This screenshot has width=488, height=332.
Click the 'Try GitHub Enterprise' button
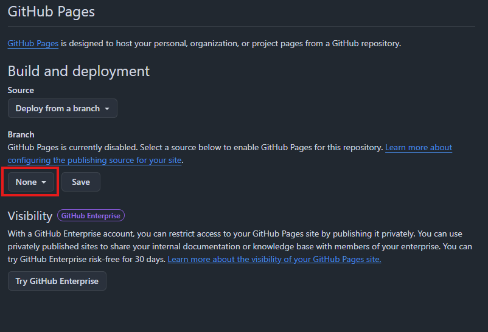coord(57,281)
